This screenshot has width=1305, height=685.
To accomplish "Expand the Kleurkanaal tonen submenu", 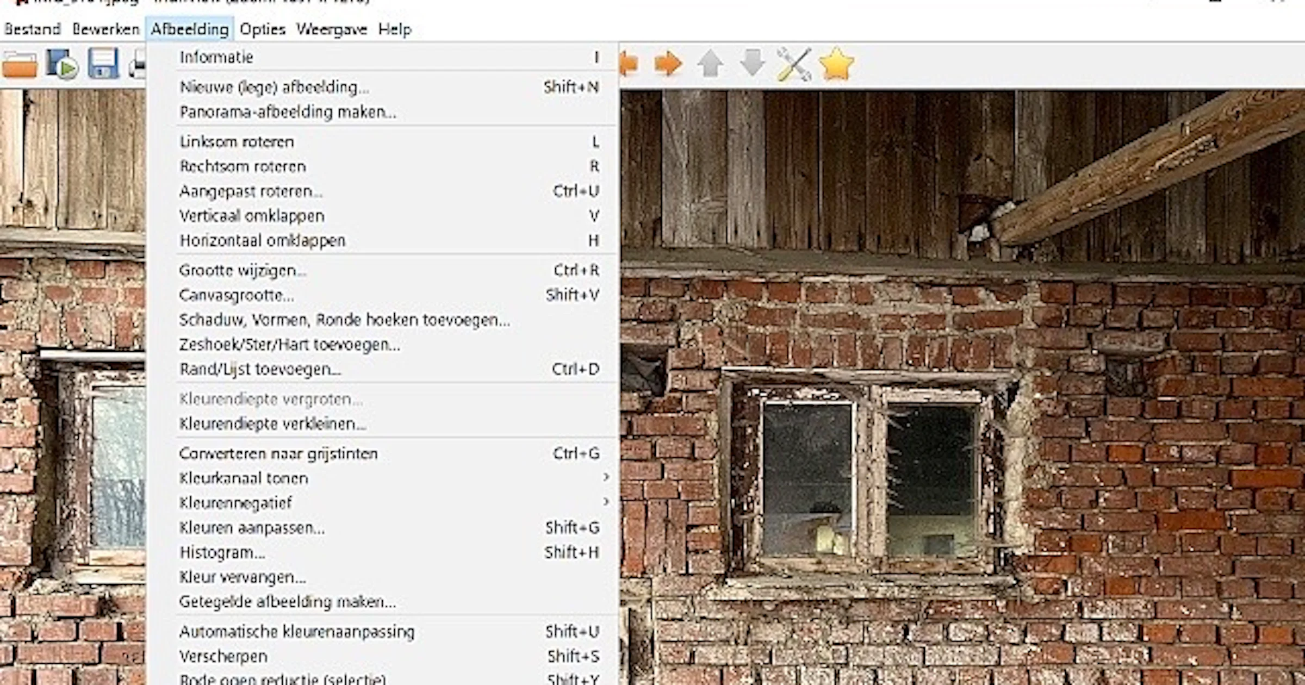I will [x=383, y=478].
